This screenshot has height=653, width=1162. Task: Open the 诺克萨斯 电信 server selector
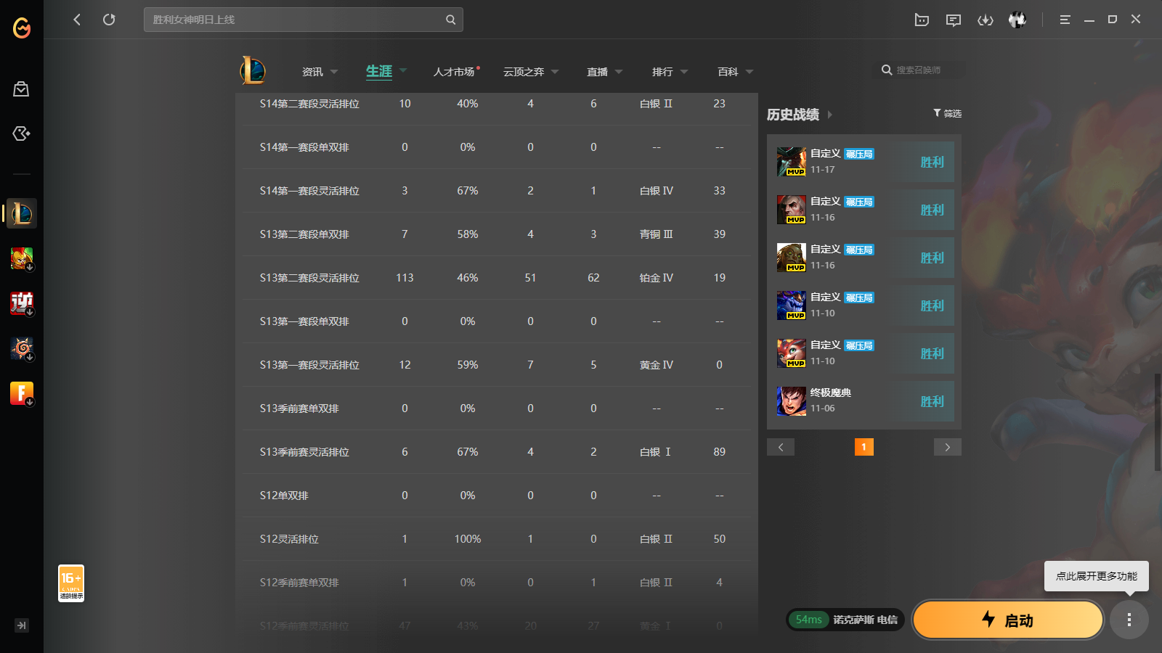click(x=866, y=620)
